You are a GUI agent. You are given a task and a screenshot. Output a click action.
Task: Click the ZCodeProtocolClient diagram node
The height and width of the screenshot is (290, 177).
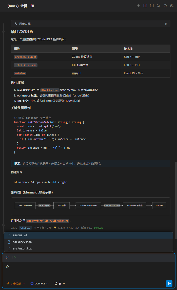(x=88, y=205)
